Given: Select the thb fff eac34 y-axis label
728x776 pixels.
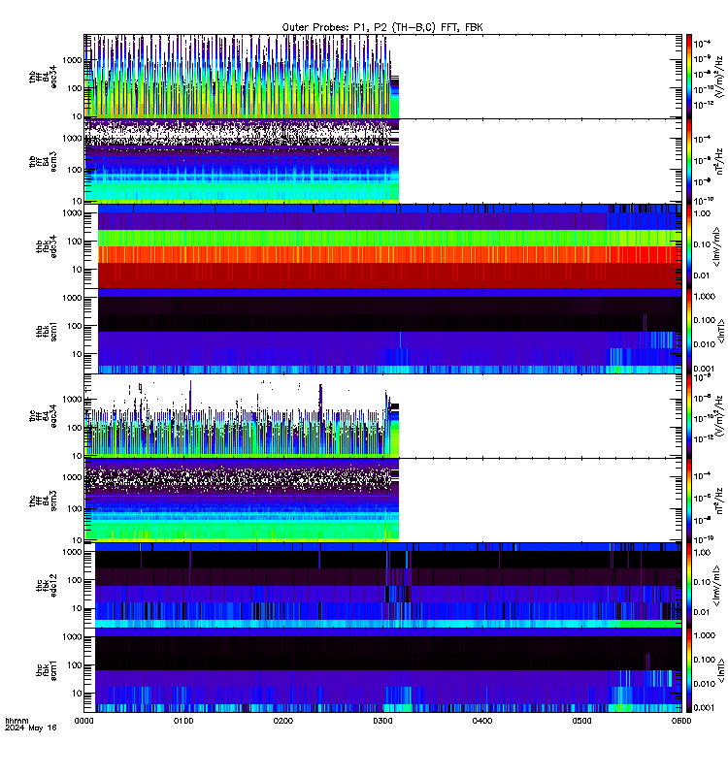Looking at the screenshot, I should pyautogui.click(x=43, y=77).
